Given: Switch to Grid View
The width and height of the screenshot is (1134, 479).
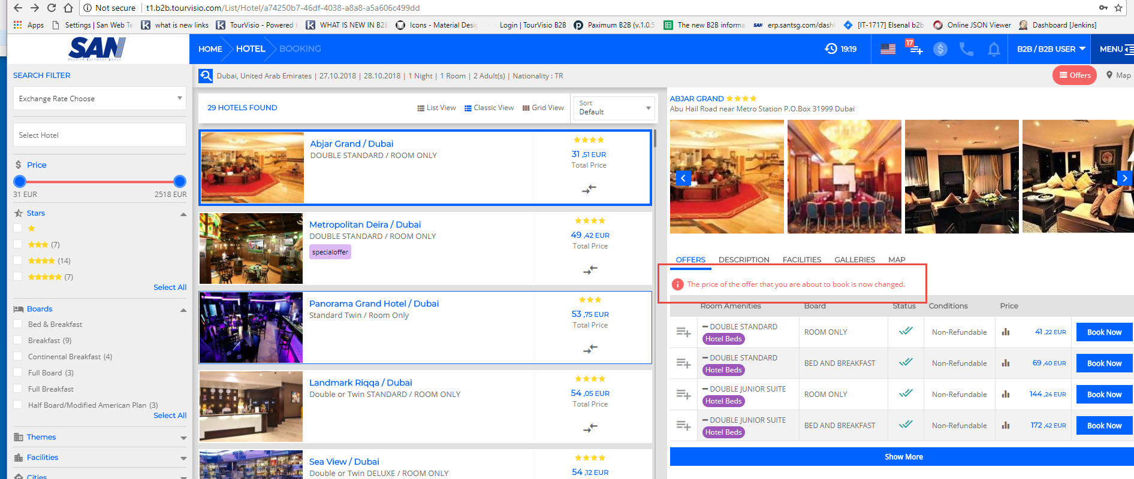Looking at the screenshot, I should [543, 108].
